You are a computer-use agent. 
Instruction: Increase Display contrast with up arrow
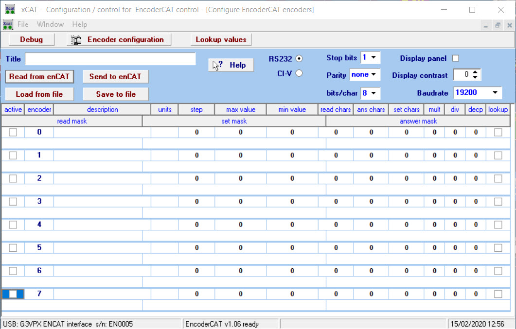pos(475,72)
